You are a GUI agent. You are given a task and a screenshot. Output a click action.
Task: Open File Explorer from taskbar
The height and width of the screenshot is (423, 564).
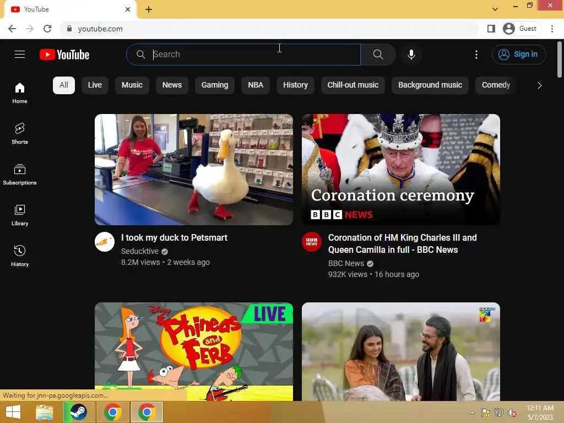click(x=44, y=412)
